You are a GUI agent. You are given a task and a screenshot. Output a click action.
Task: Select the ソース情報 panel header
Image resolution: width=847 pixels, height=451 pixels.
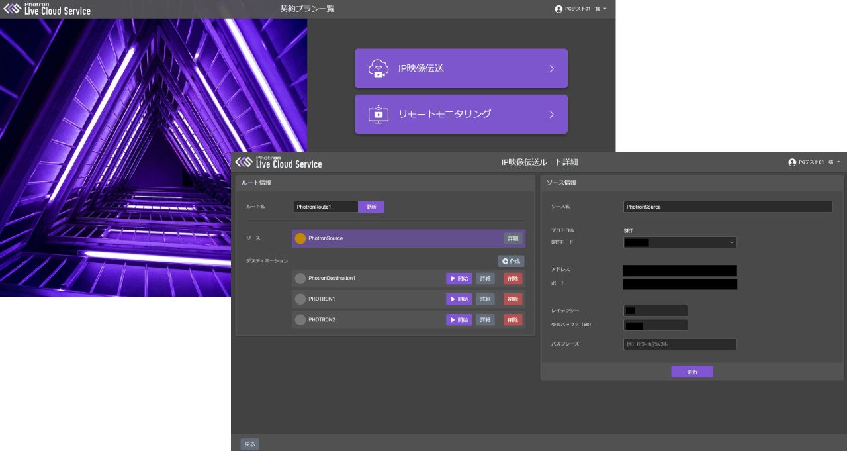tap(560, 183)
